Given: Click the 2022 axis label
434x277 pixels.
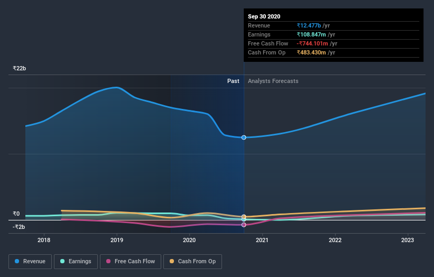Looking at the screenshot, I should click(335, 240).
